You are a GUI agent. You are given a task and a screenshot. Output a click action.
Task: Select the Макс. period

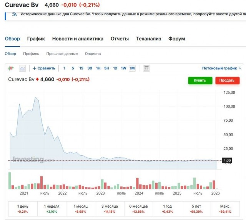pos(225,209)
